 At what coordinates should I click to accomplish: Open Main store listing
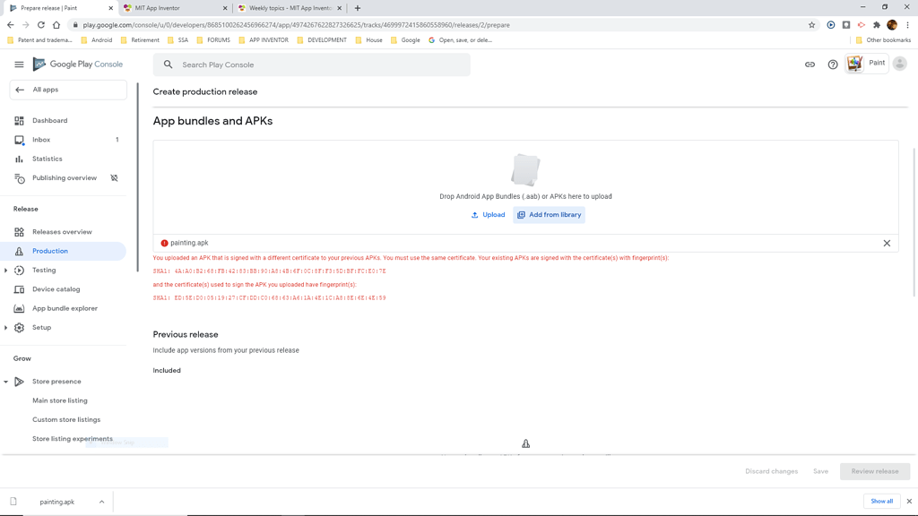pyautogui.click(x=58, y=400)
